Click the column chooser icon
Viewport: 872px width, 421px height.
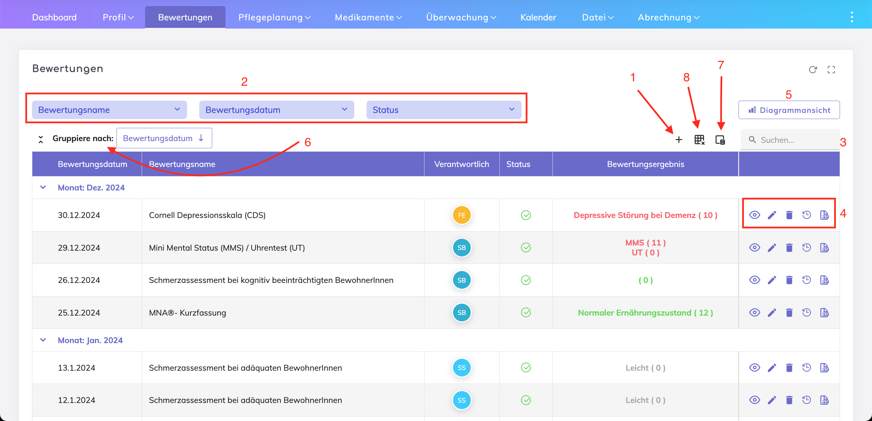click(720, 140)
